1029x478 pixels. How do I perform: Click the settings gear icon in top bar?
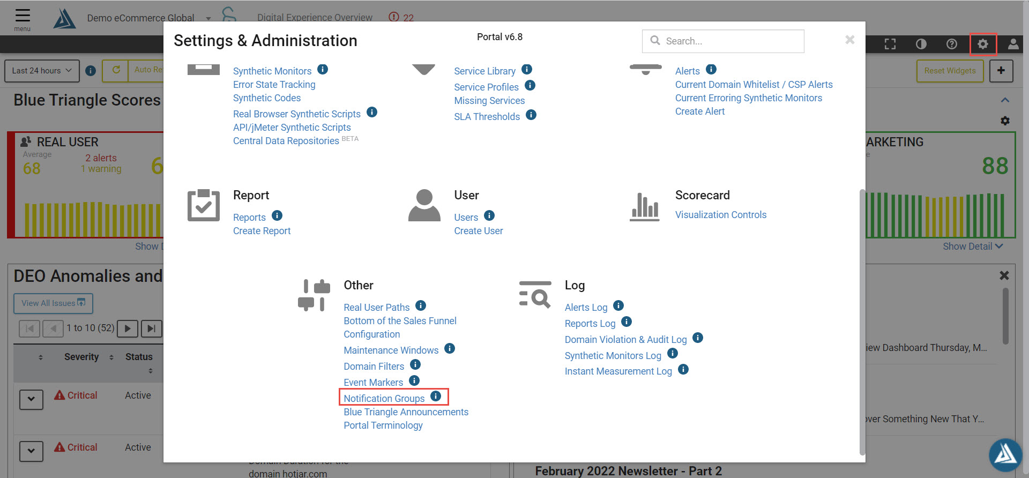(982, 44)
